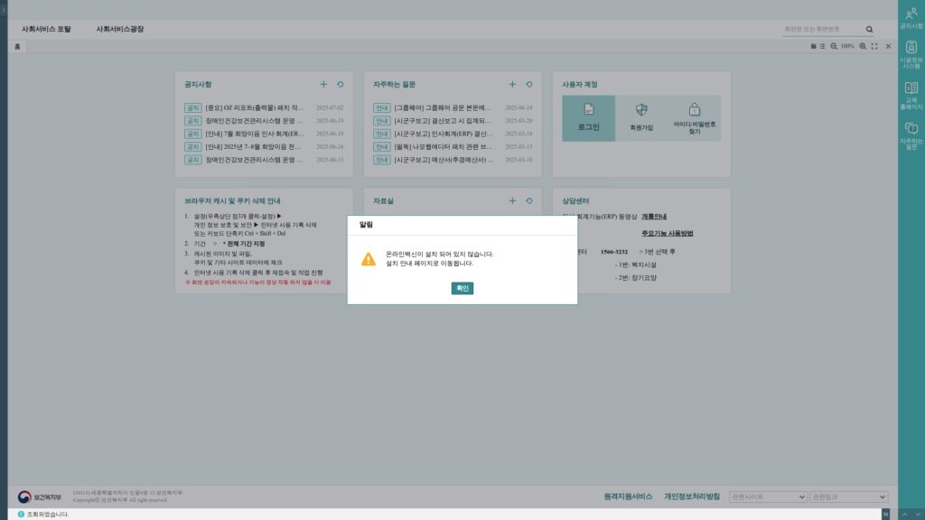Click plus icon in 자료실 panel
The width and height of the screenshot is (925, 520).
pyautogui.click(x=512, y=201)
